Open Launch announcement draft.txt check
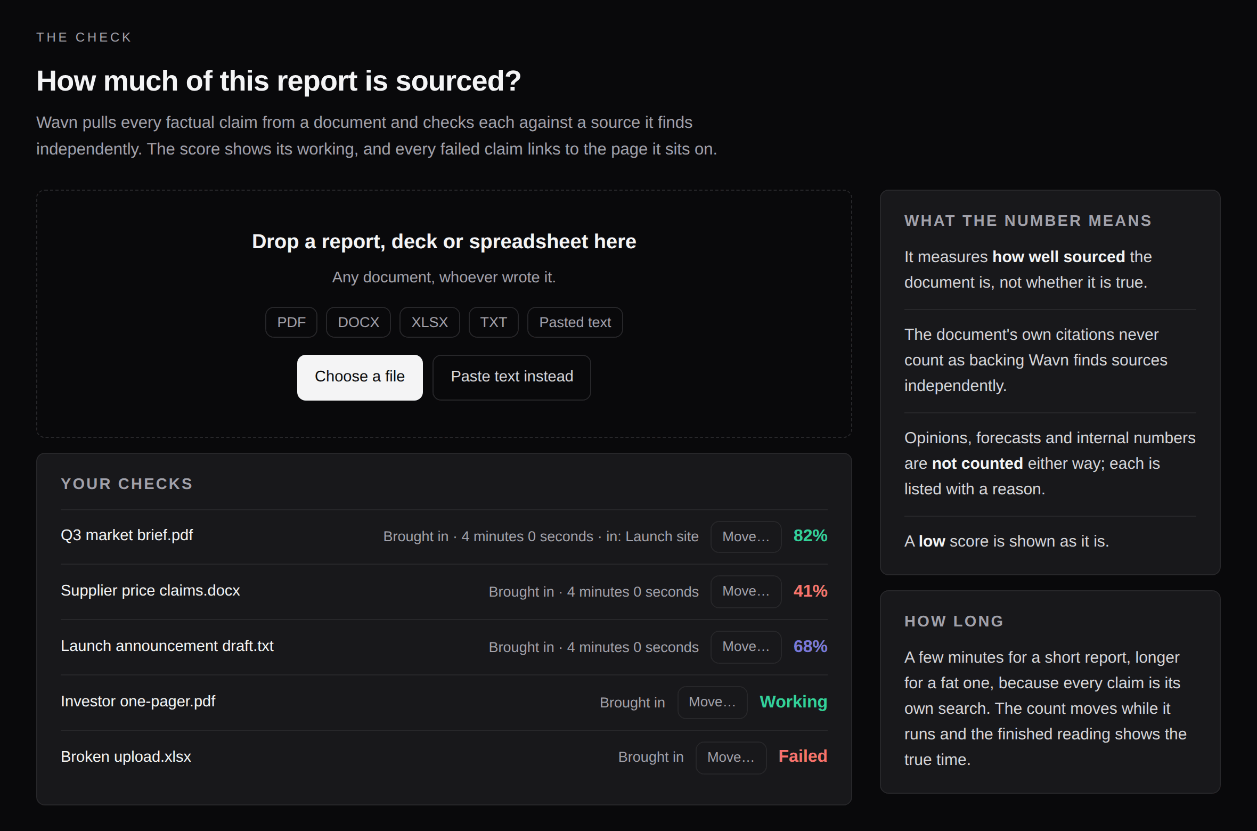The width and height of the screenshot is (1257, 831). point(167,646)
